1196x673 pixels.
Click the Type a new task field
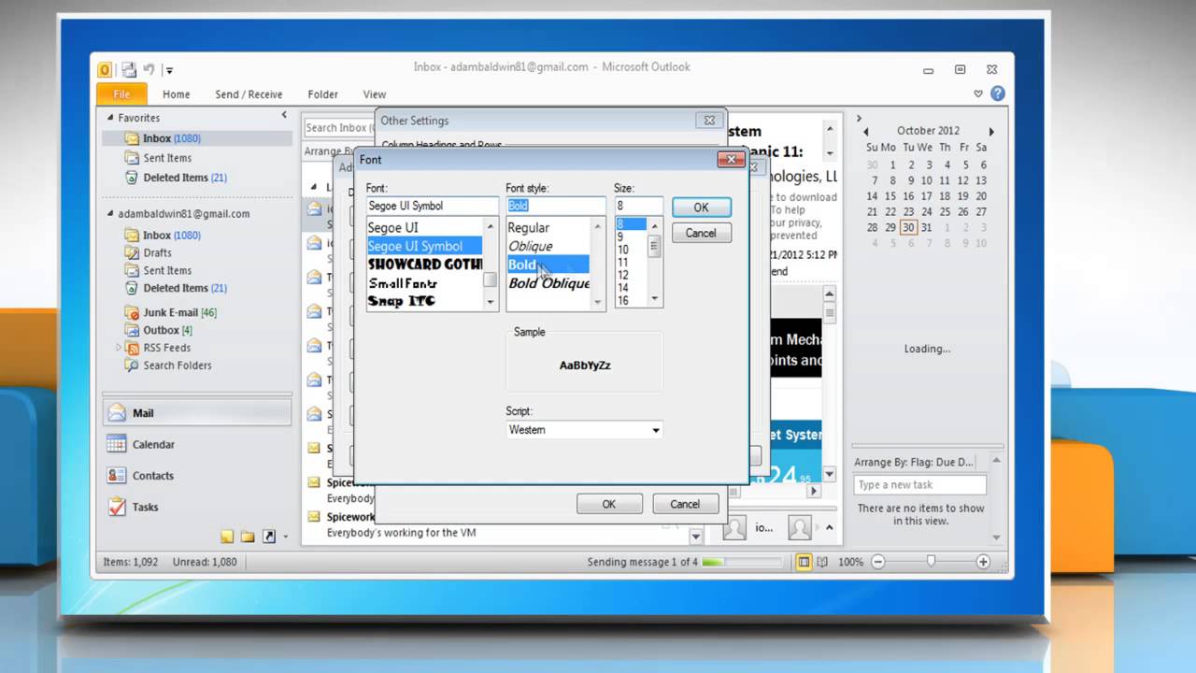[x=919, y=485]
